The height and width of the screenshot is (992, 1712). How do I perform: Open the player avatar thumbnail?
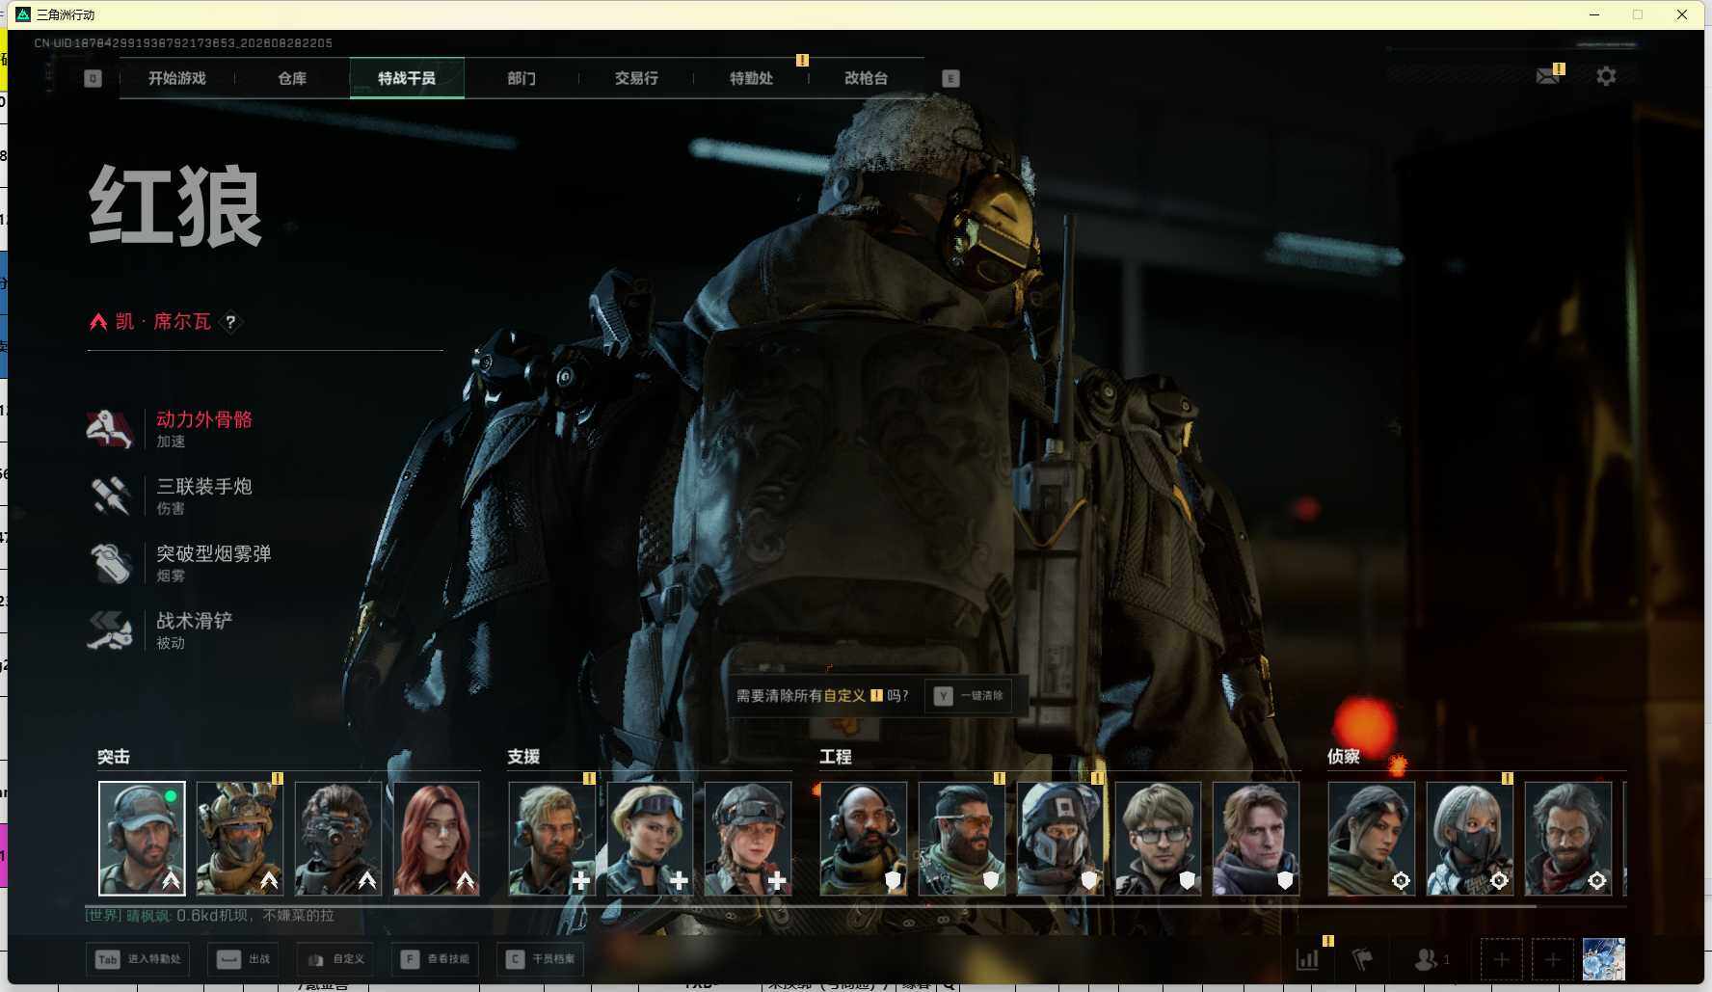click(1604, 959)
